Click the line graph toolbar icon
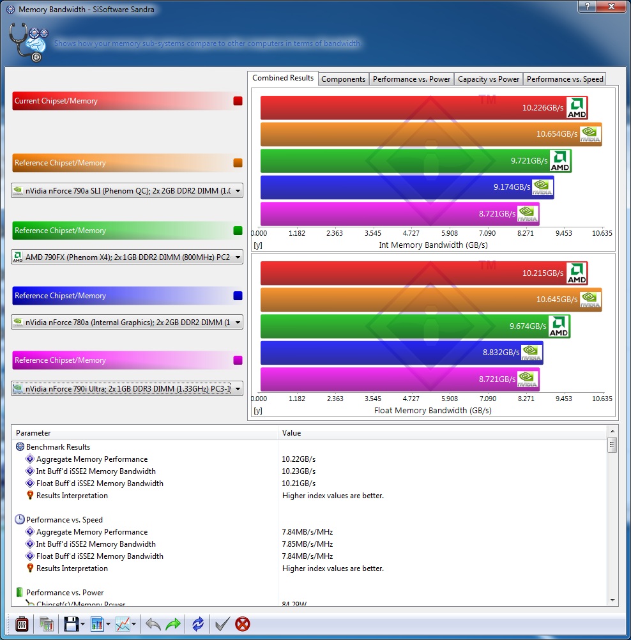Screen dimensions: 631x640 point(123,624)
